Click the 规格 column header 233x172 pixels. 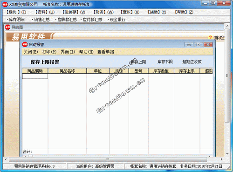pyautogui.click(x=119, y=71)
